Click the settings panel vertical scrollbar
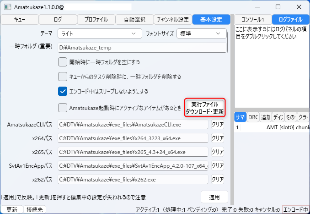 (228, 43)
